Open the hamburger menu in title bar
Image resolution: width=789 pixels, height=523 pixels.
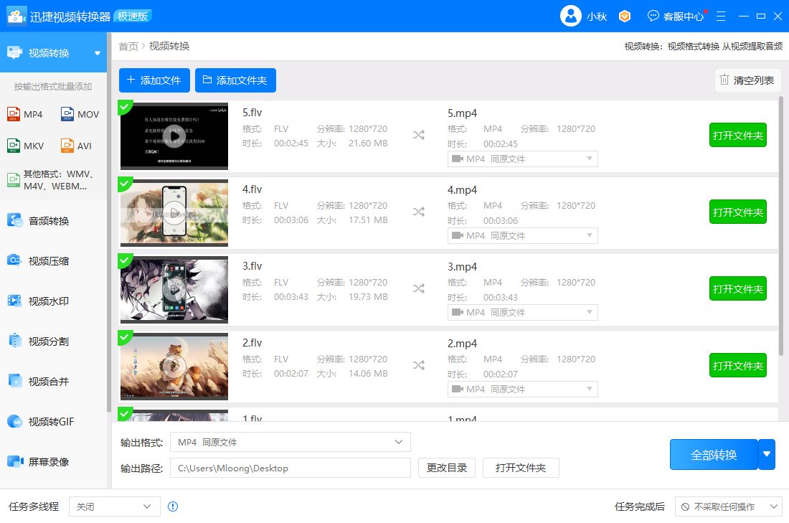click(720, 15)
